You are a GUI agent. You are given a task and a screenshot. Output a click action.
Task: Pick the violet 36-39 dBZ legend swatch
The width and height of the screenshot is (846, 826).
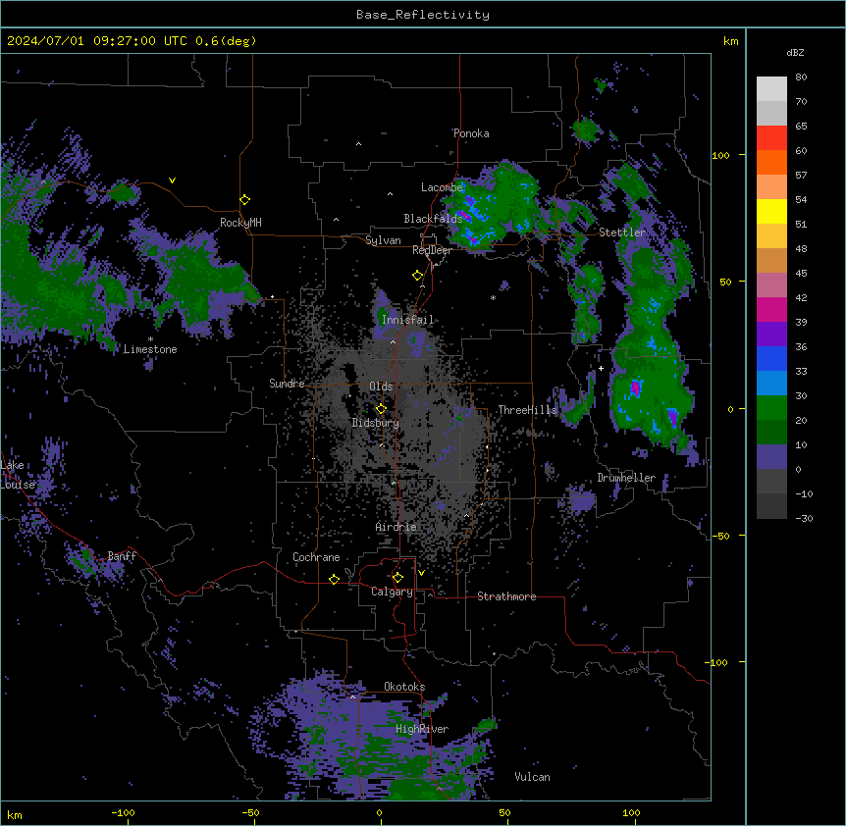[x=771, y=335]
